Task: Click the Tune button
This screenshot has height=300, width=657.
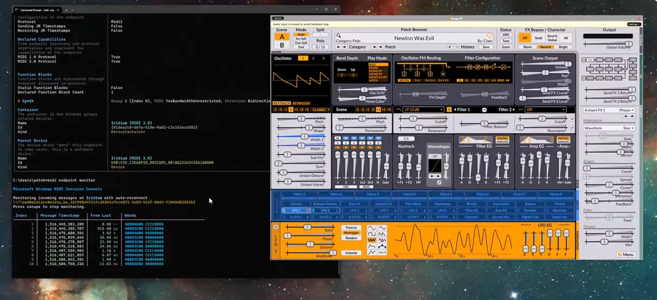Action: point(506,41)
